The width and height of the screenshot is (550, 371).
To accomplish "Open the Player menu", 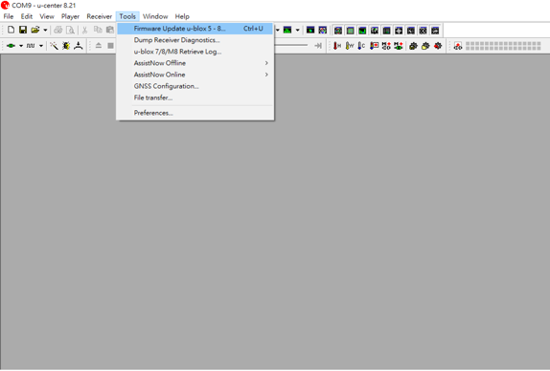I will pyautogui.click(x=70, y=16).
